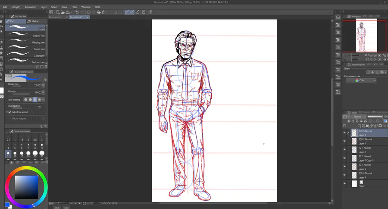This screenshot has width=388, height=209.
Task: Select the first anti-aliasing option (none)
Action: (x=26, y=100)
